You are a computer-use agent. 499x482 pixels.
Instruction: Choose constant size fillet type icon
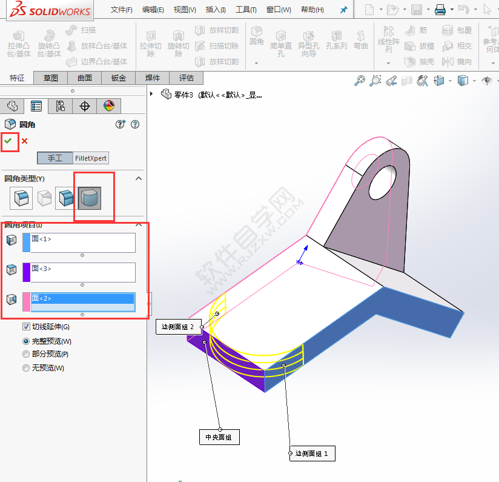coord(21,198)
